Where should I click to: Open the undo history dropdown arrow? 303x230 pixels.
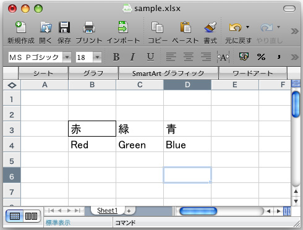[x=247, y=27]
